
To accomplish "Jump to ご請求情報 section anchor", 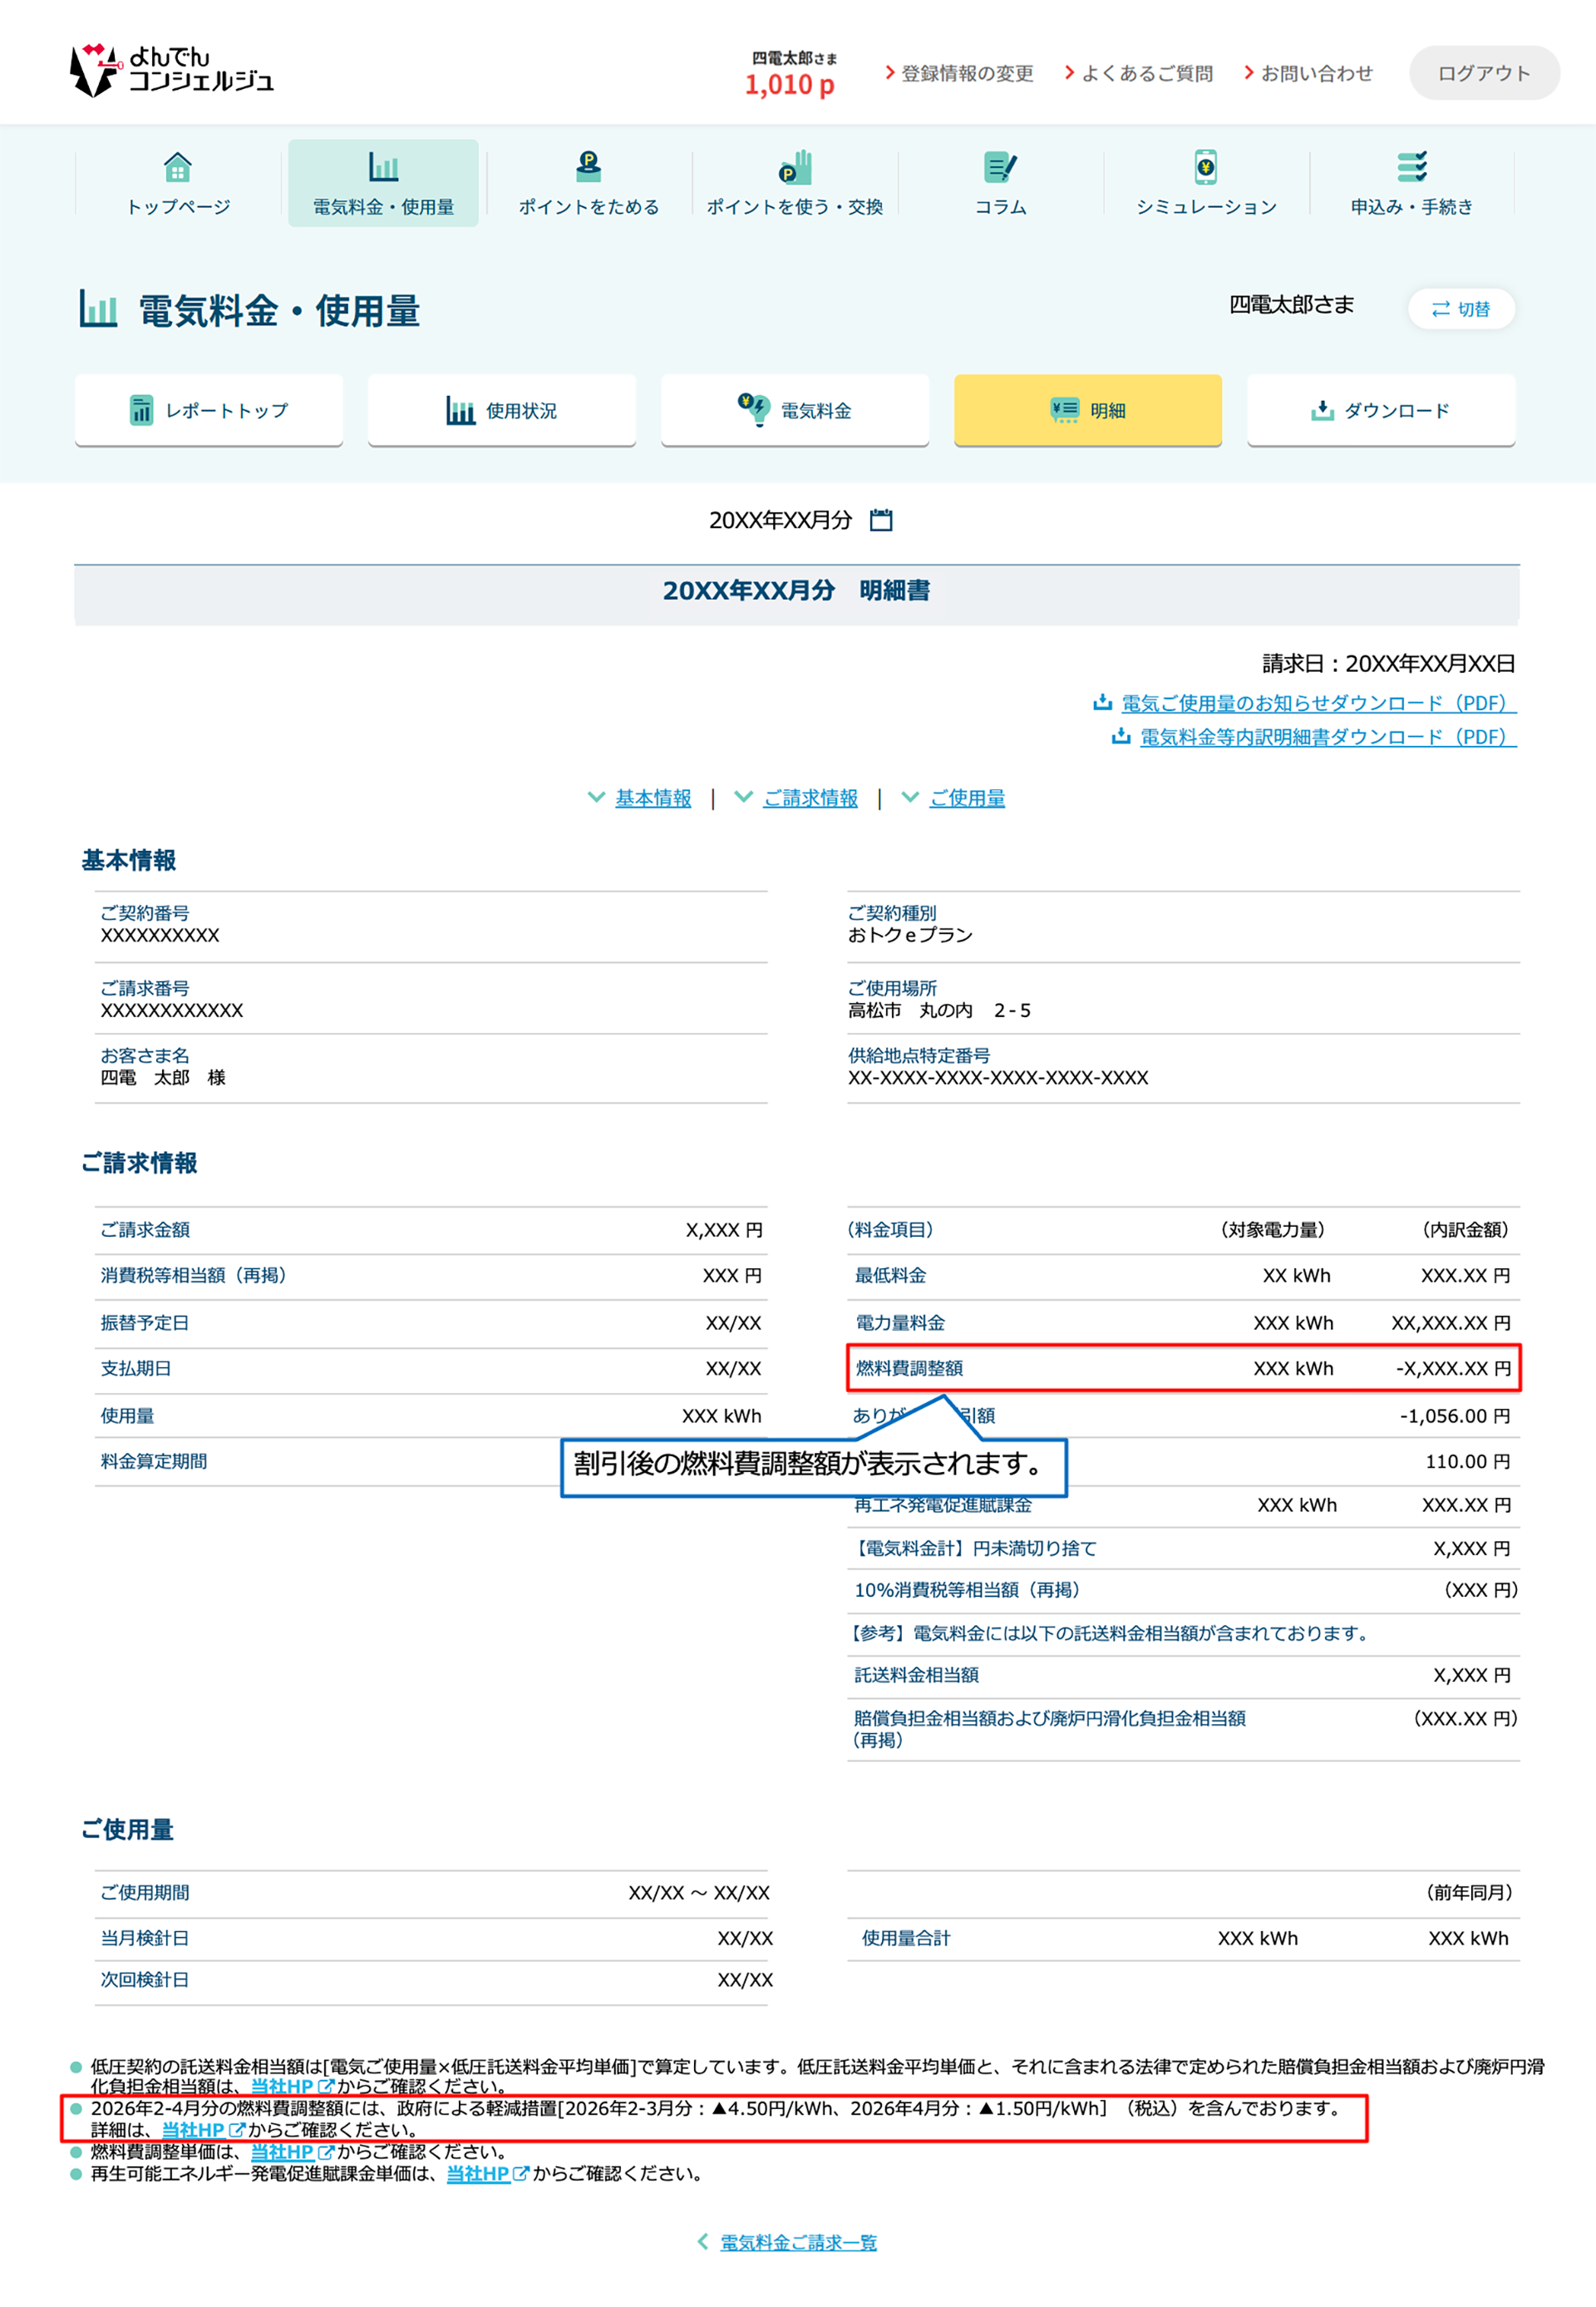I will coord(810,798).
